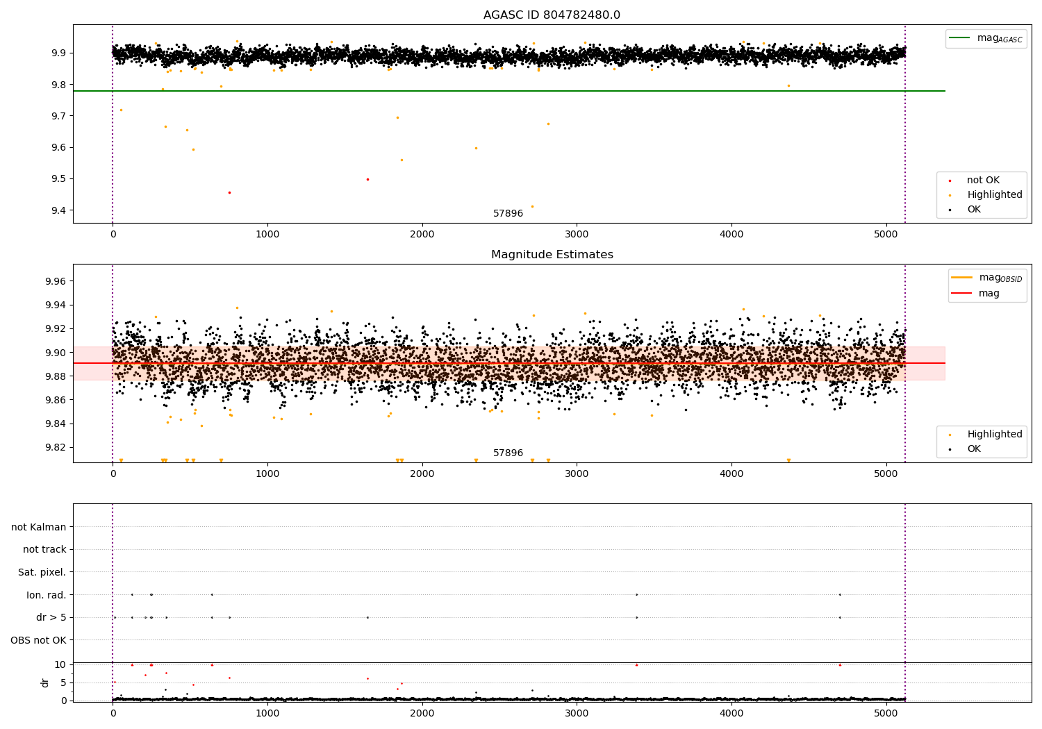Click the 'AGASC ID 804782480.0' plot title

click(x=552, y=15)
